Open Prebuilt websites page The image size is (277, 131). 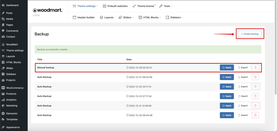(x=115, y=6)
